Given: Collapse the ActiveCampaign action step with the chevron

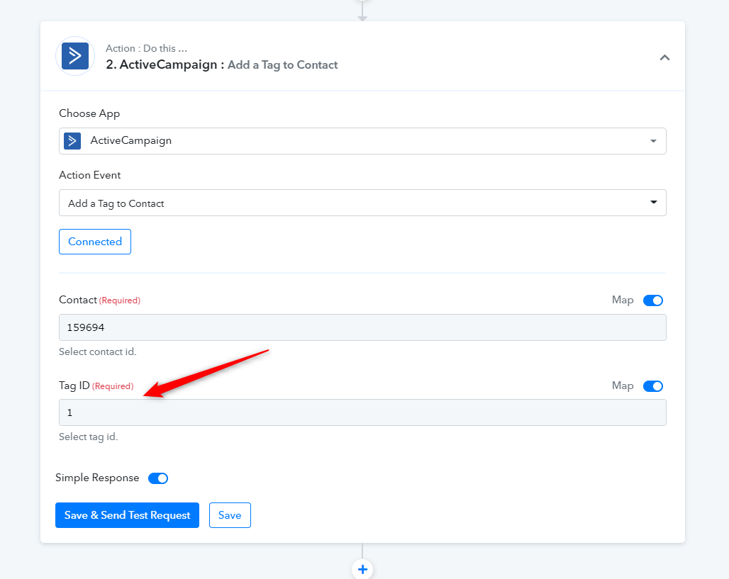Looking at the screenshot, I should pos(664,57).
